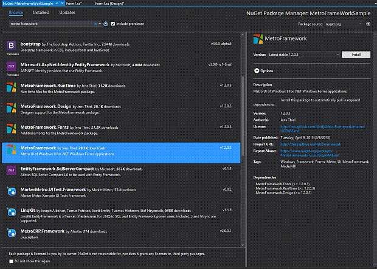This screenshot has width=377, height=269.
Task: Select the MetroFramework.RunTime package icon
Action: click(12, 87)
